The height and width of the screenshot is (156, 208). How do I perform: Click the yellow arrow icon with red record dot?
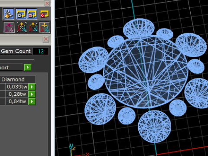pyautogui.click(x=32, y=14)
